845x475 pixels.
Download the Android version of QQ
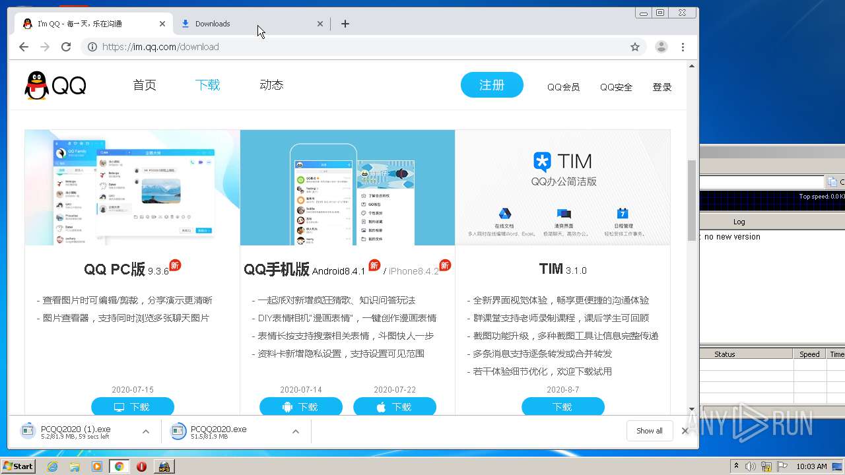tap(301, 406)
